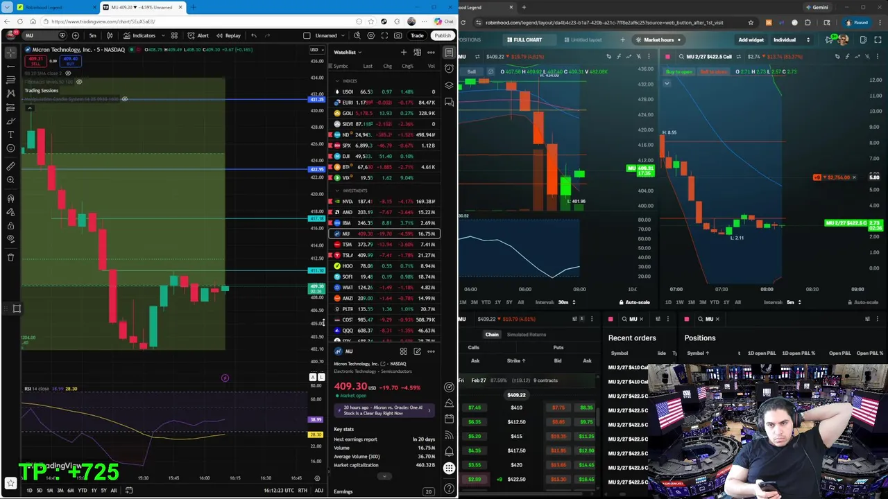Toggle visibility of Fibonacci levels indicator

click(x=79, y=82)
